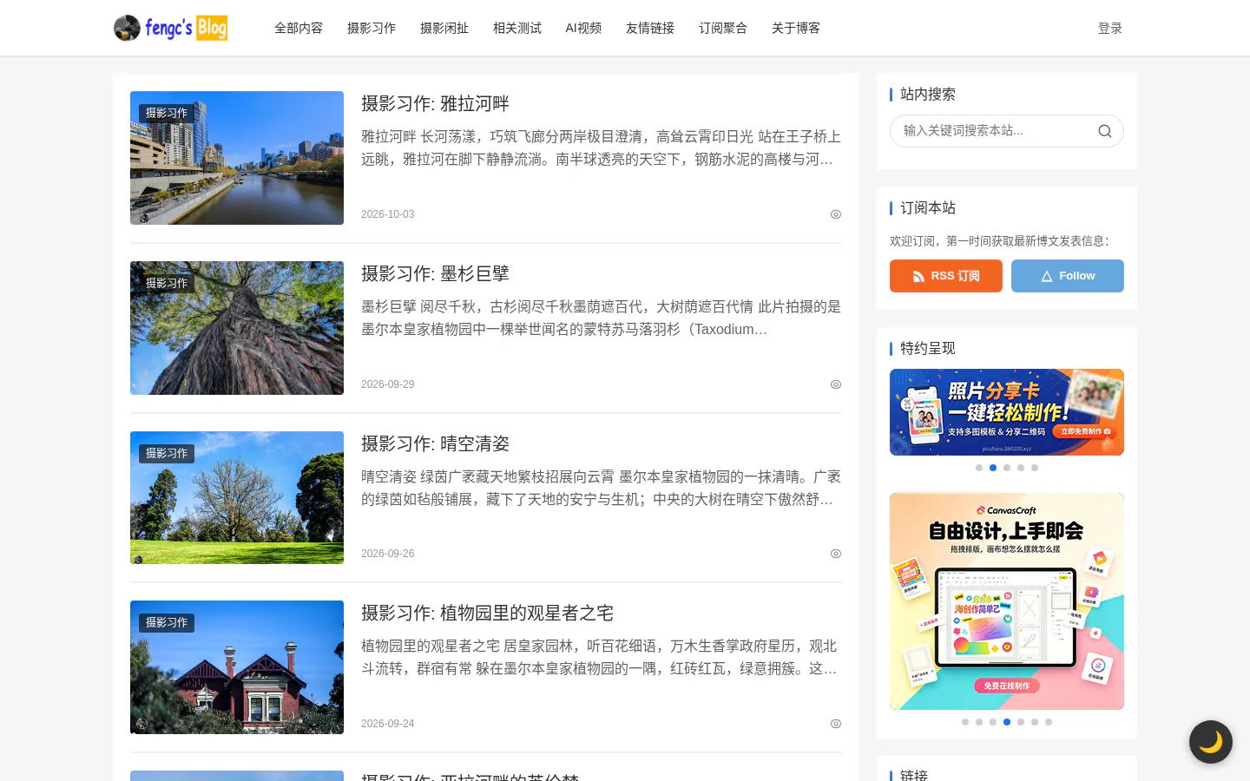Open post title 摄影习作: 植物园里的观星者之宅
The height and width of the screenshot is (781, 1250).
(487, 614)
